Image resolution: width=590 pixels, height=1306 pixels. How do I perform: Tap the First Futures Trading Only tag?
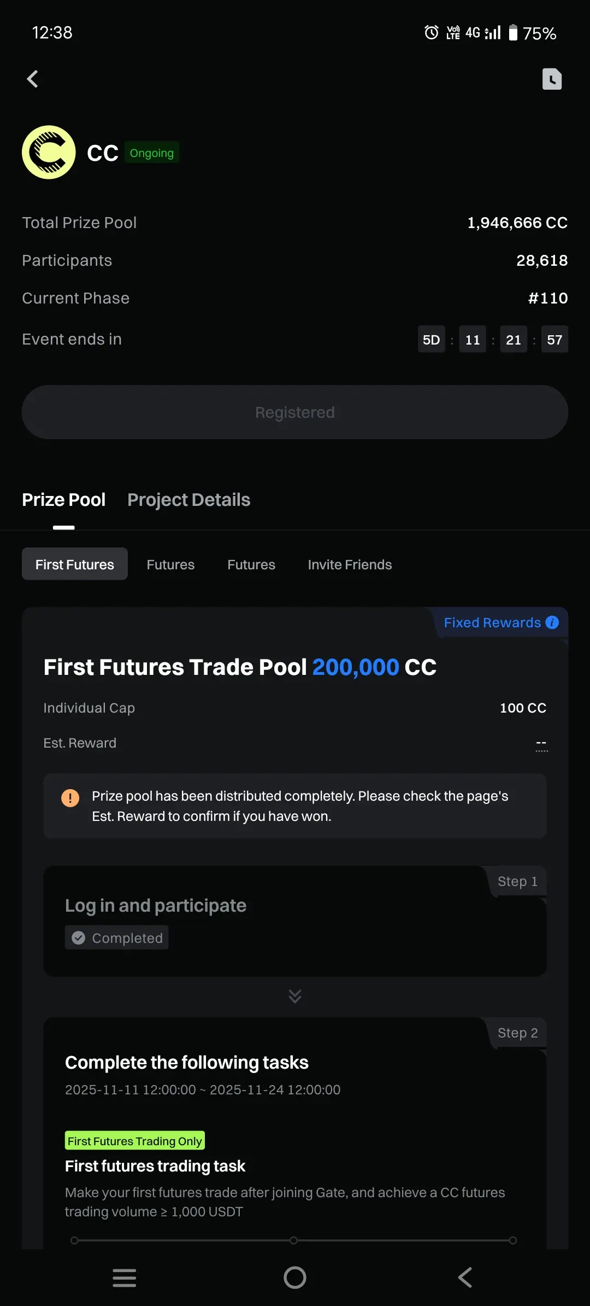click(x=134, y=1141)
